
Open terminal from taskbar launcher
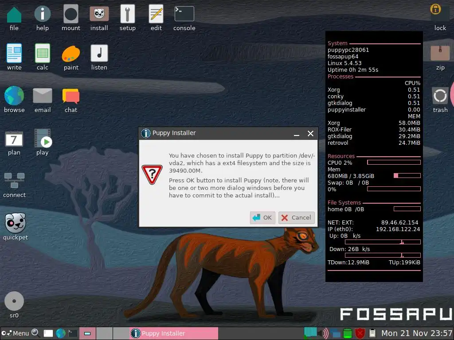(x=73, y=333)
